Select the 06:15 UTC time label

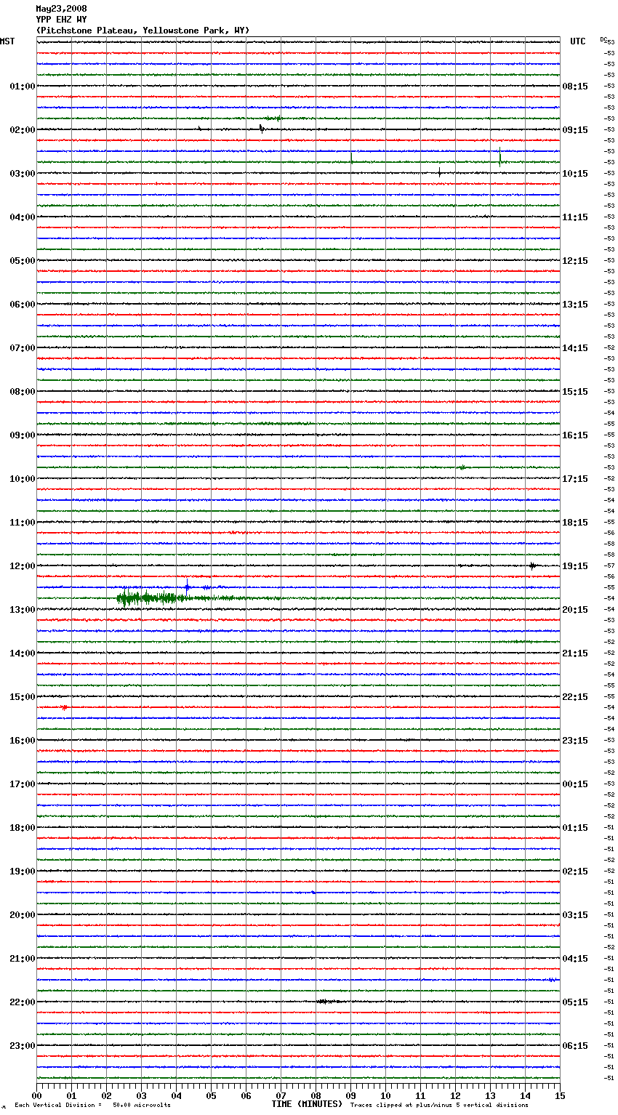click(x=575, y=1046)
